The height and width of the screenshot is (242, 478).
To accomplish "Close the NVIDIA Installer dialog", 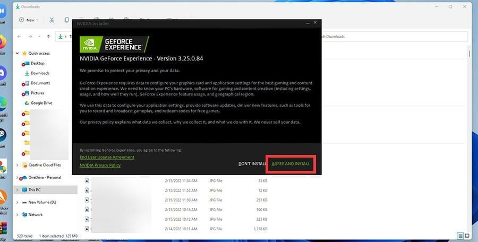I will (315, 23).
